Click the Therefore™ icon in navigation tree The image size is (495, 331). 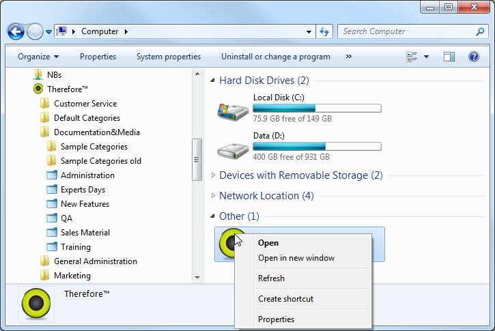38,89
